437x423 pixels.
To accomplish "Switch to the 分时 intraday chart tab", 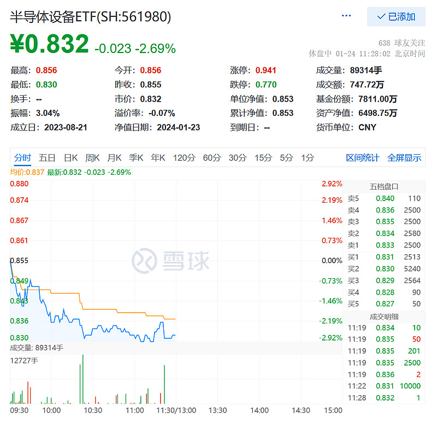I will [22, 157].
